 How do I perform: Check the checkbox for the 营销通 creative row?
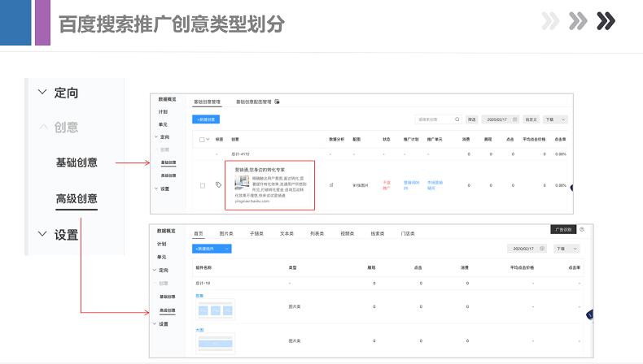coord(203,185)
